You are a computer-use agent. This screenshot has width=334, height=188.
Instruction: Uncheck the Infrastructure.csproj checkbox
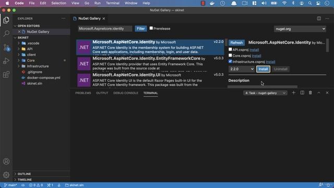pos(230,62)
